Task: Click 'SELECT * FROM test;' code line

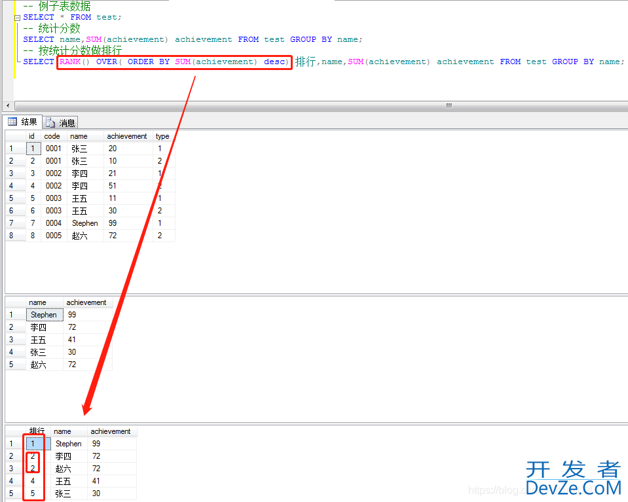Action: point(72,17)
